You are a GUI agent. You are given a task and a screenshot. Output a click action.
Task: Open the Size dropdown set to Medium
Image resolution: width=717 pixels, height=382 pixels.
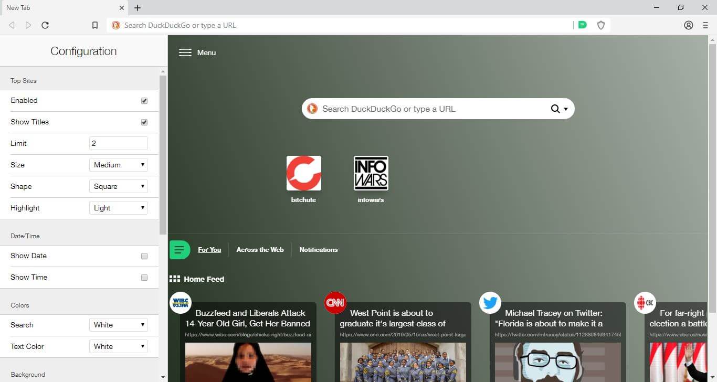pyautogui.click(x=119, y=165)
